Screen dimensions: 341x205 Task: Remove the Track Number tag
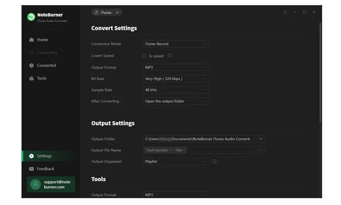pyautogui.click(x=170, y=151)
